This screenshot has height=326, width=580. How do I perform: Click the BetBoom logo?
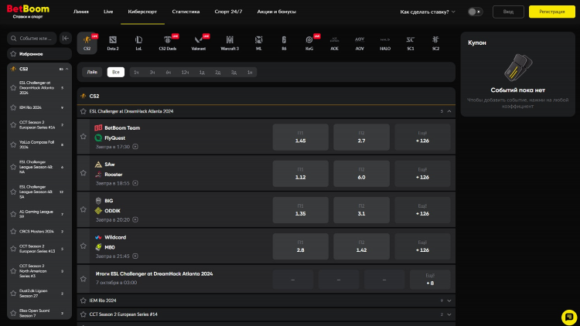28,12
